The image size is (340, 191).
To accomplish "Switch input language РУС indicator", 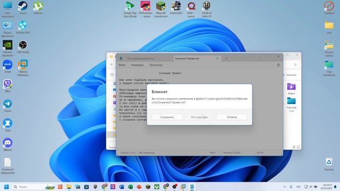I will 299,187.
